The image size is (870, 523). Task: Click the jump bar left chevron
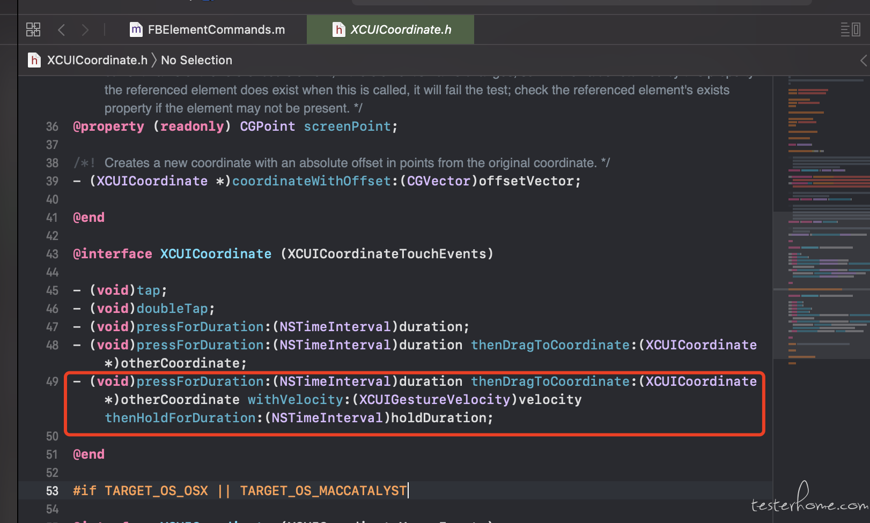(863, 61)
